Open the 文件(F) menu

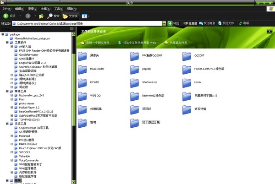pos(6,9)
